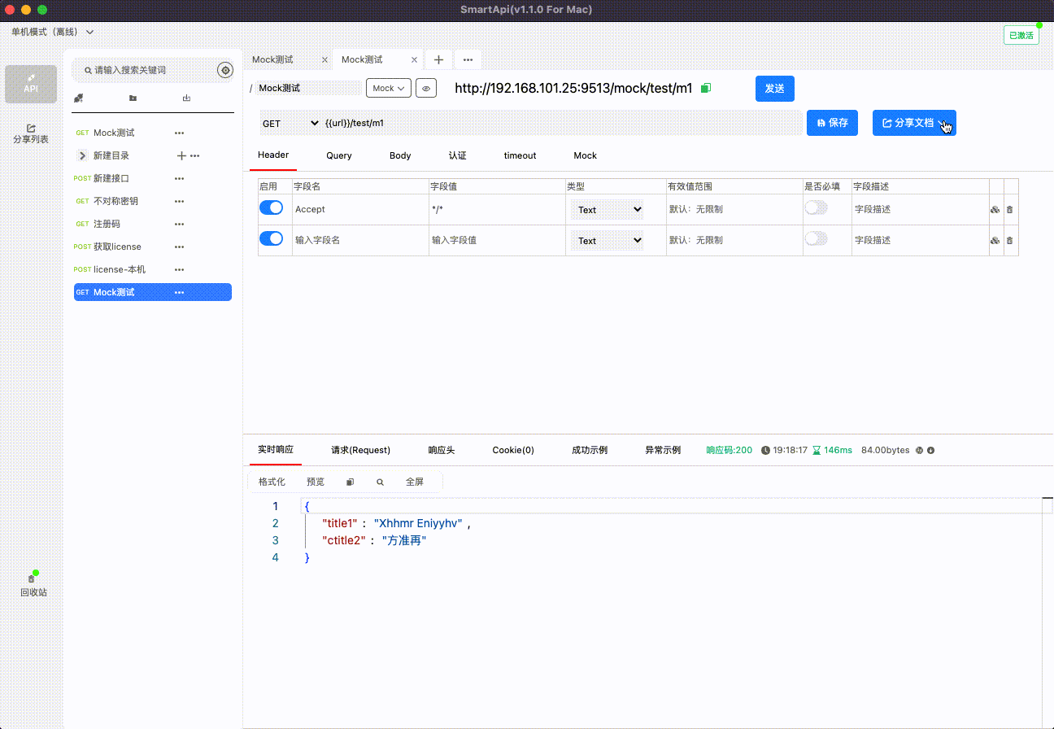The height and width of the screenshot is (729, 1054).
Task: Open Text type dropdown in 输入字段名 row
Action: point(607,241)
